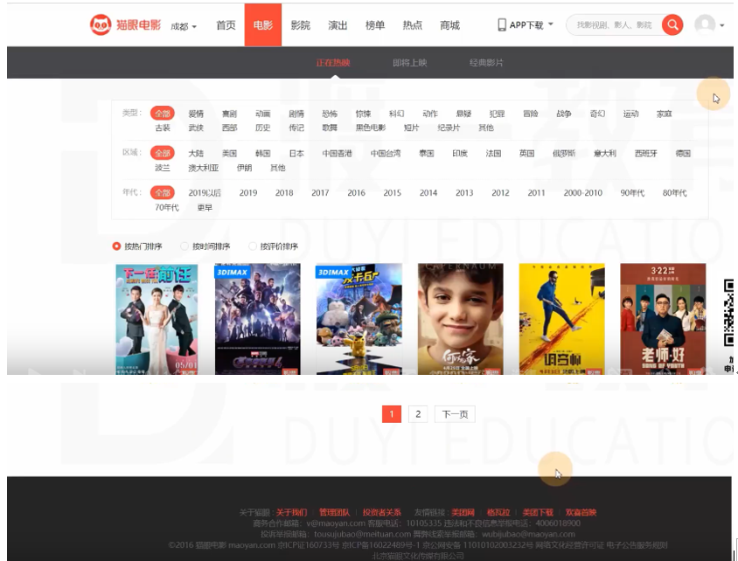Select 按评价排序 radio button
The height and width of the screenshot is (561, 738).
tap(253, 246)
